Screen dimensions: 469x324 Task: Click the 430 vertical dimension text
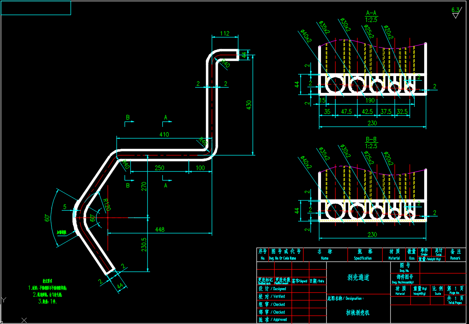pyautogui.click(x=249, y=105)
